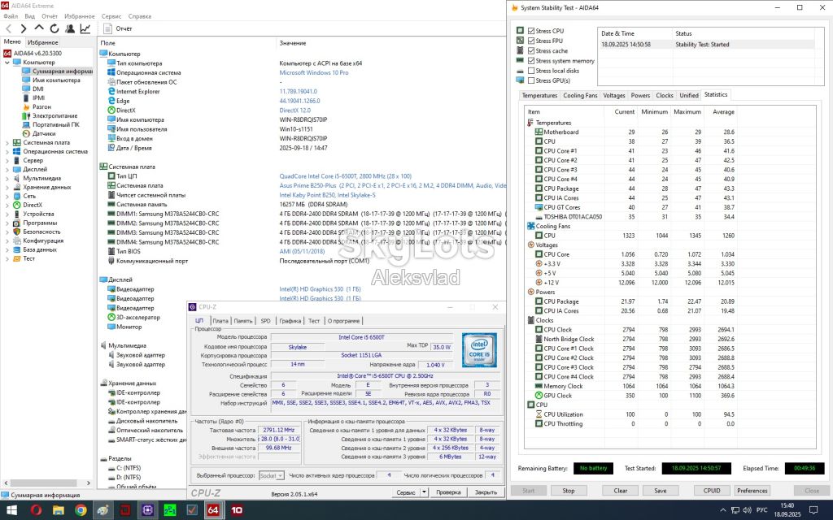The image size is (833, 520).
Task: Open Chrome from the taskbar
Action: 81,510
